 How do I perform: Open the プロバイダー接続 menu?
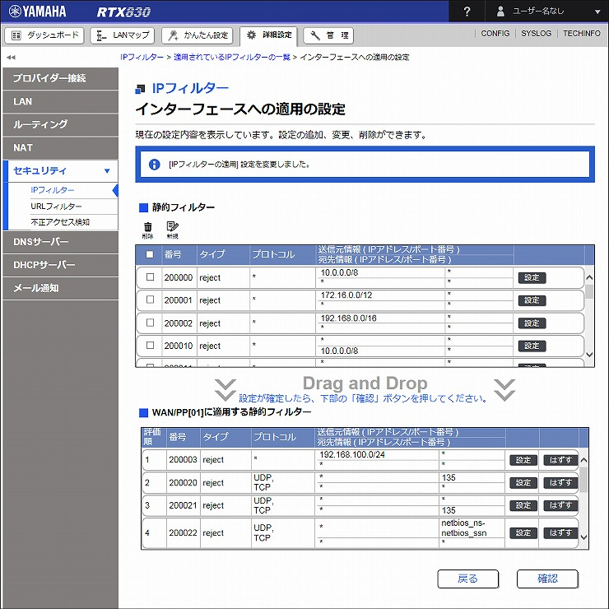coord(60,78)
